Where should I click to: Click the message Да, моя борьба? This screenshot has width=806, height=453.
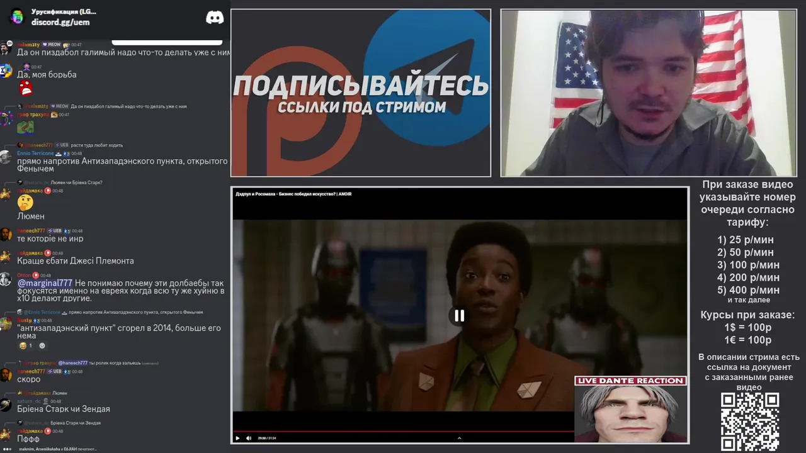tap(47, 75)
